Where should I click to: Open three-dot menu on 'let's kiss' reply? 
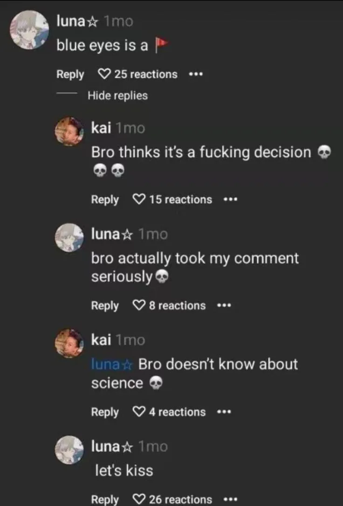point(230,499)
